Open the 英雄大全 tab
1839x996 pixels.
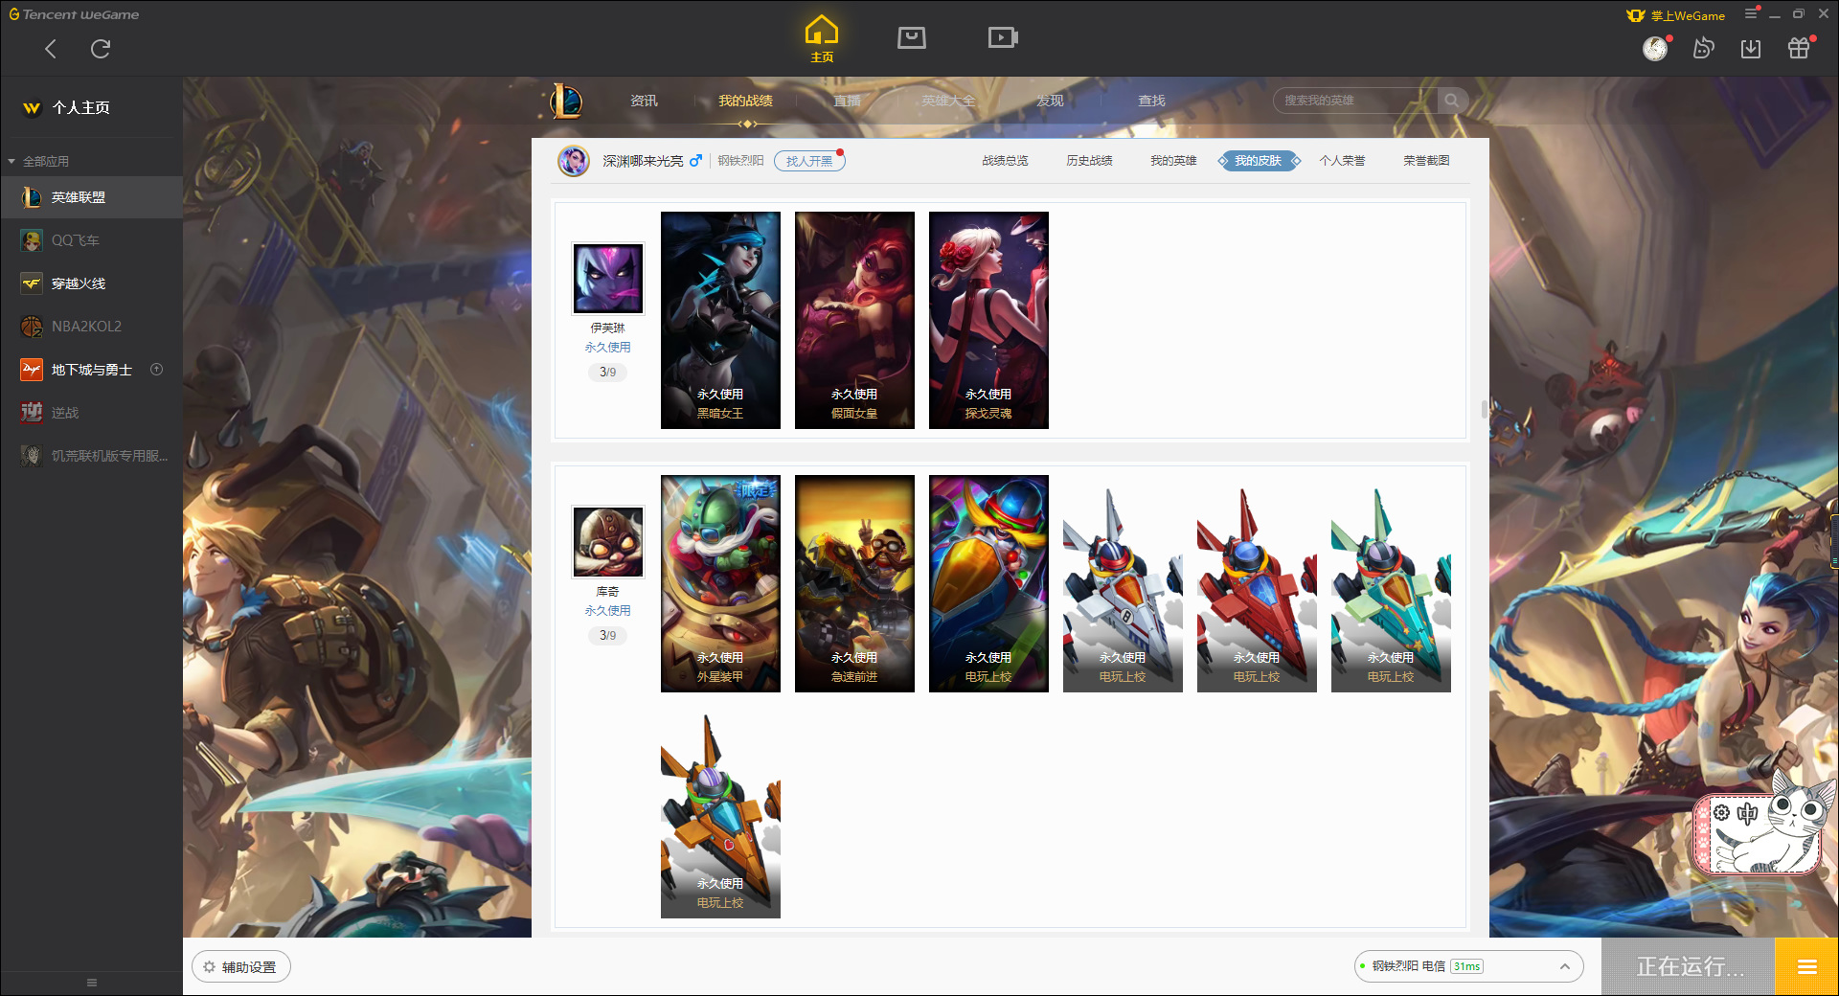coord(948,101)
